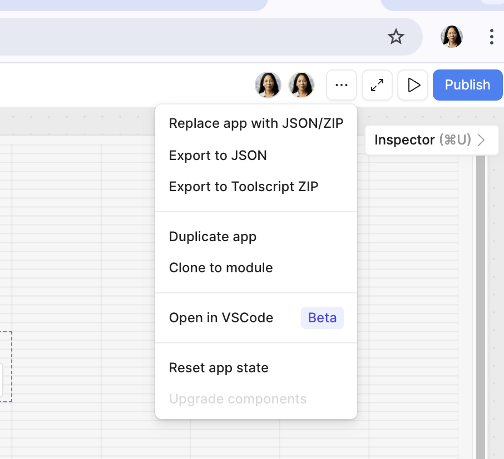Open the browser three-dot menu
Screen dimensions: 504x459
(491, 37)
